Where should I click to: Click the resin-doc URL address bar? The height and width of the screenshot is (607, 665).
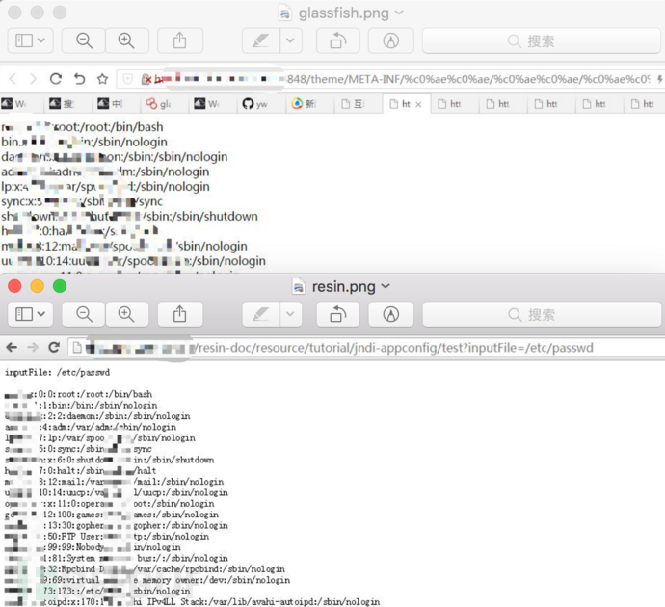366,348
